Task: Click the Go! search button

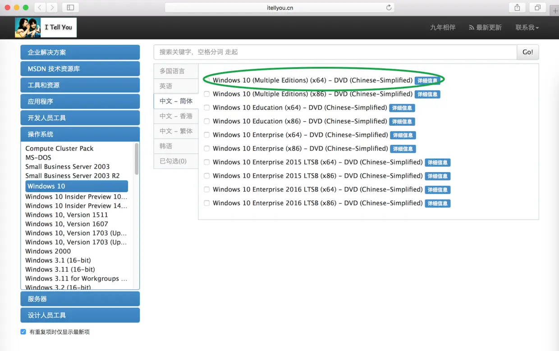Action: click(x=527, y=52)
